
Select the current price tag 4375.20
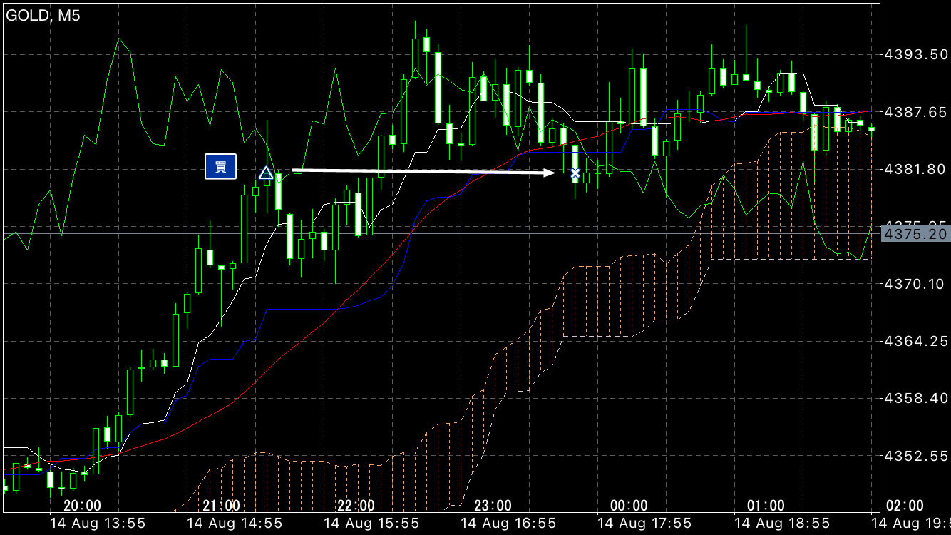[915, 234]
